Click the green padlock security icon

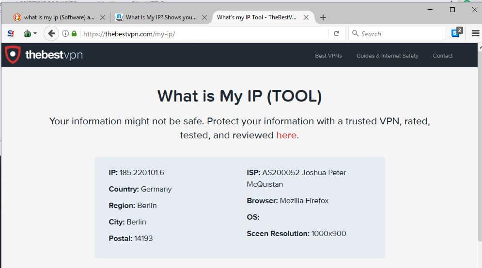click(74, 33)
